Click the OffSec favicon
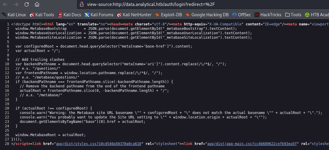 pos(234,15)
